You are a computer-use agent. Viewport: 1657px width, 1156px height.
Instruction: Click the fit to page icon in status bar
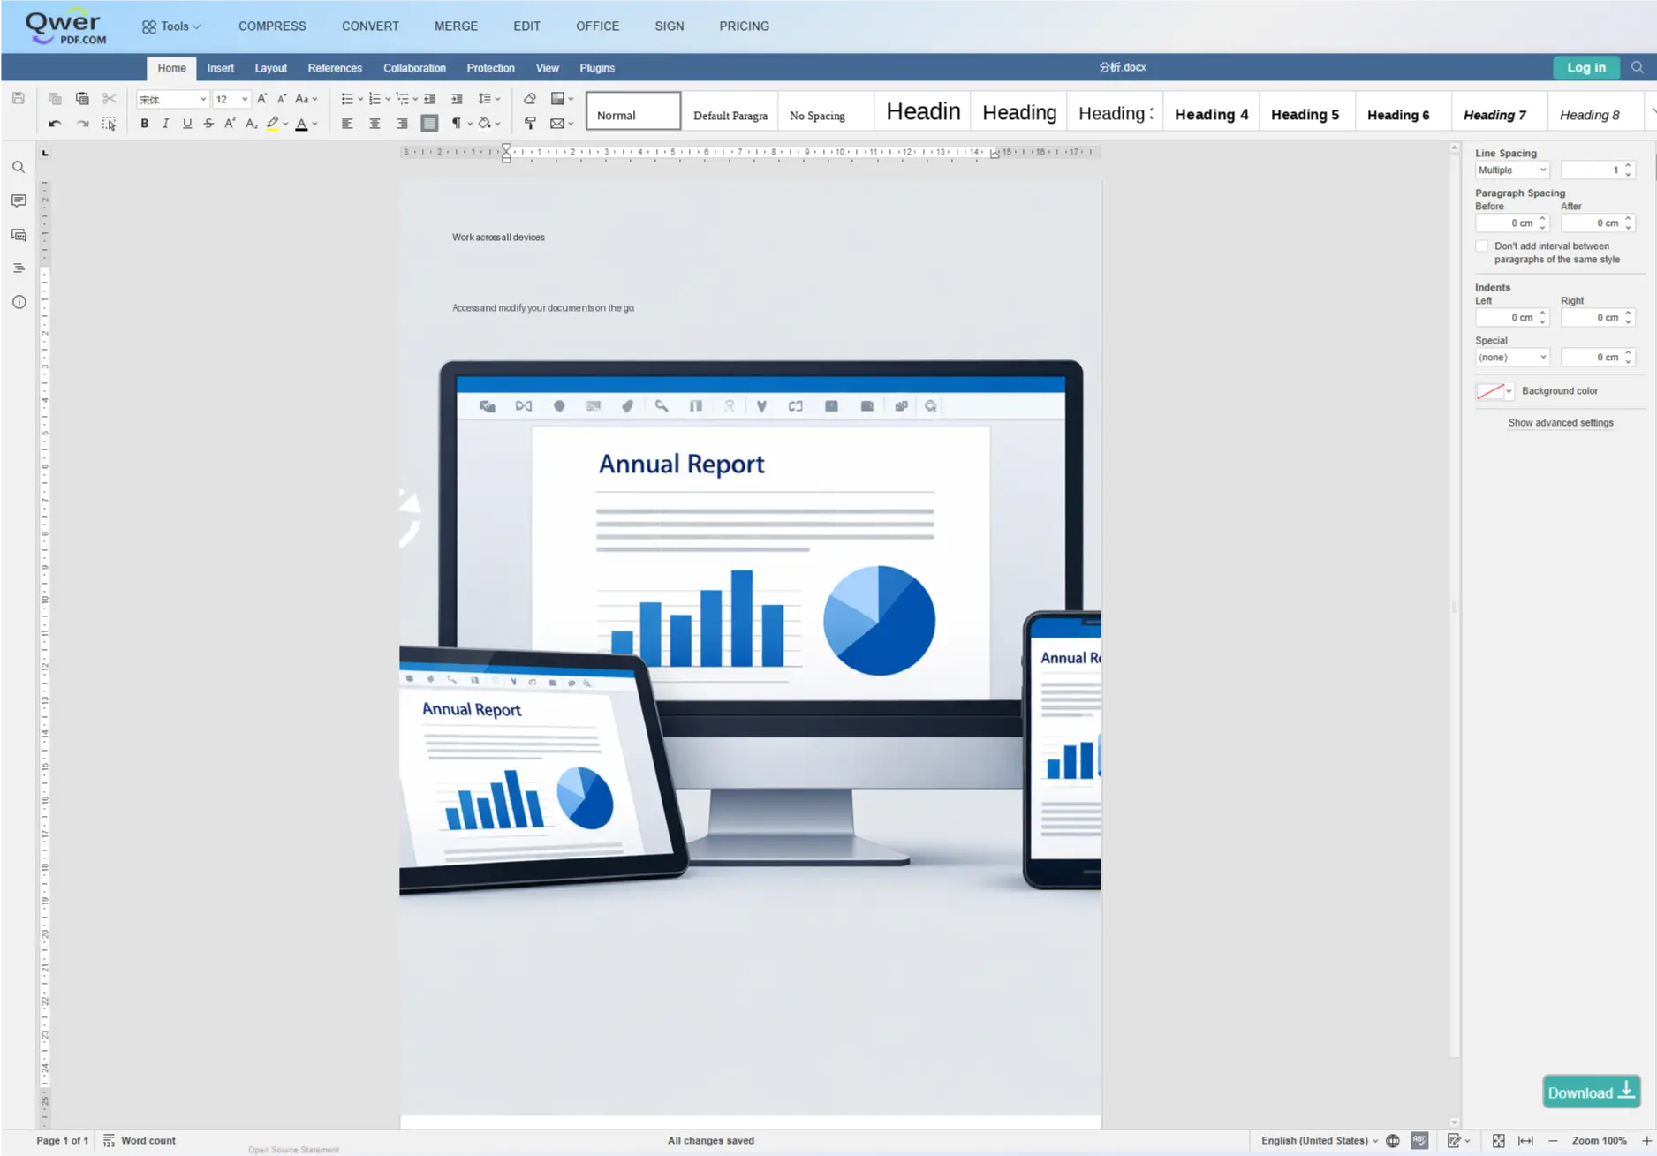(1499, 1141)
